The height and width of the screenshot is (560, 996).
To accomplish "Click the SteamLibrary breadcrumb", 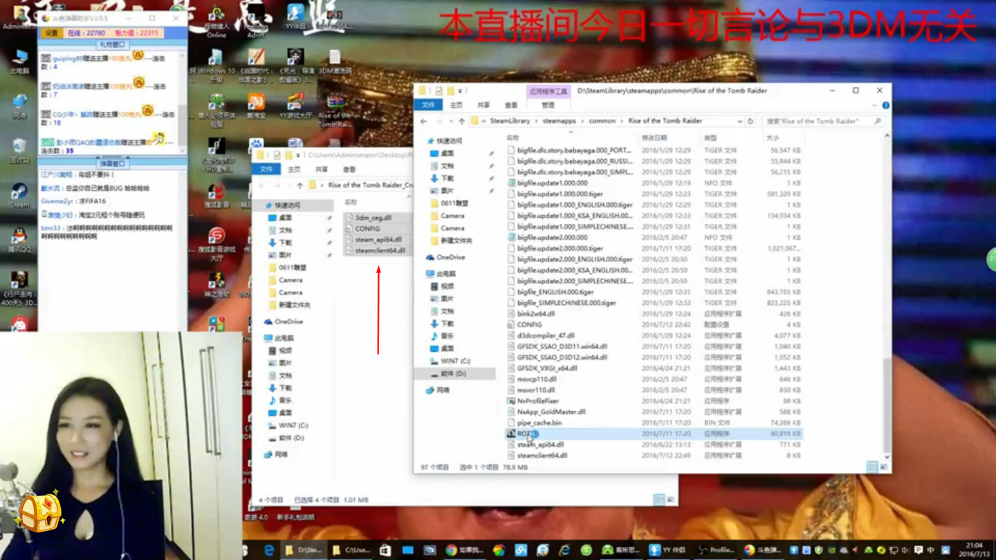I will click(x=510, y=121).
